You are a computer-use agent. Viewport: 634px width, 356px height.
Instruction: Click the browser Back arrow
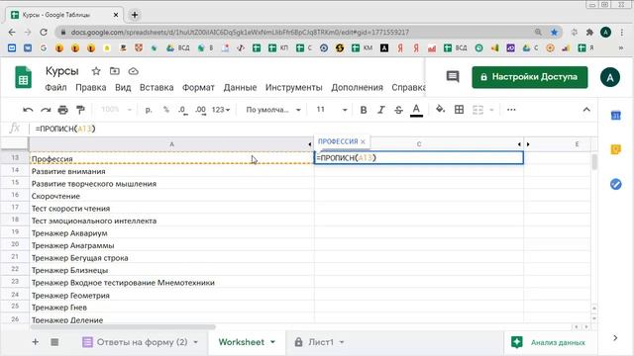click(12, 33)
